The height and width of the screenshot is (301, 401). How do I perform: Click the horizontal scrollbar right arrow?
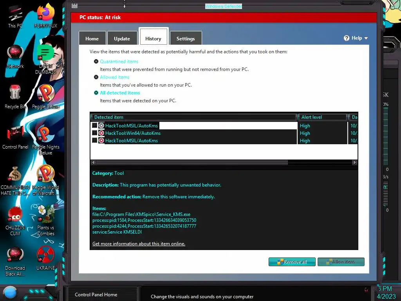[354, 162]
